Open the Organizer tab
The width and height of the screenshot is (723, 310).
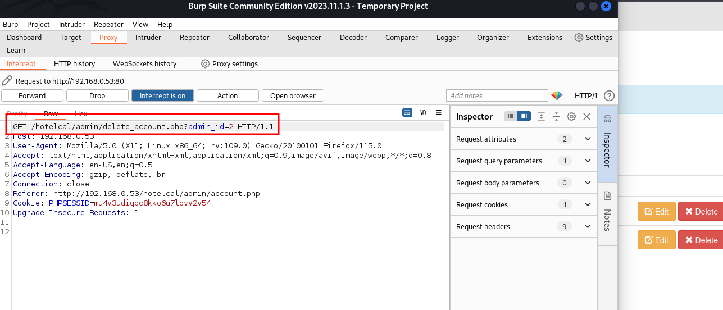point(493,37)
